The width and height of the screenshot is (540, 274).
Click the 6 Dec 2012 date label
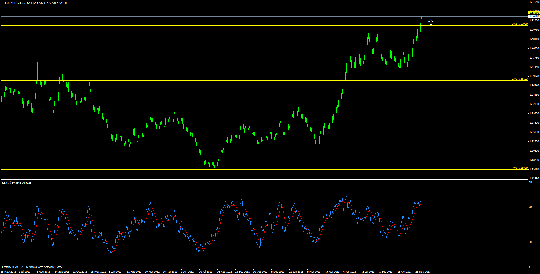point(278,272)
